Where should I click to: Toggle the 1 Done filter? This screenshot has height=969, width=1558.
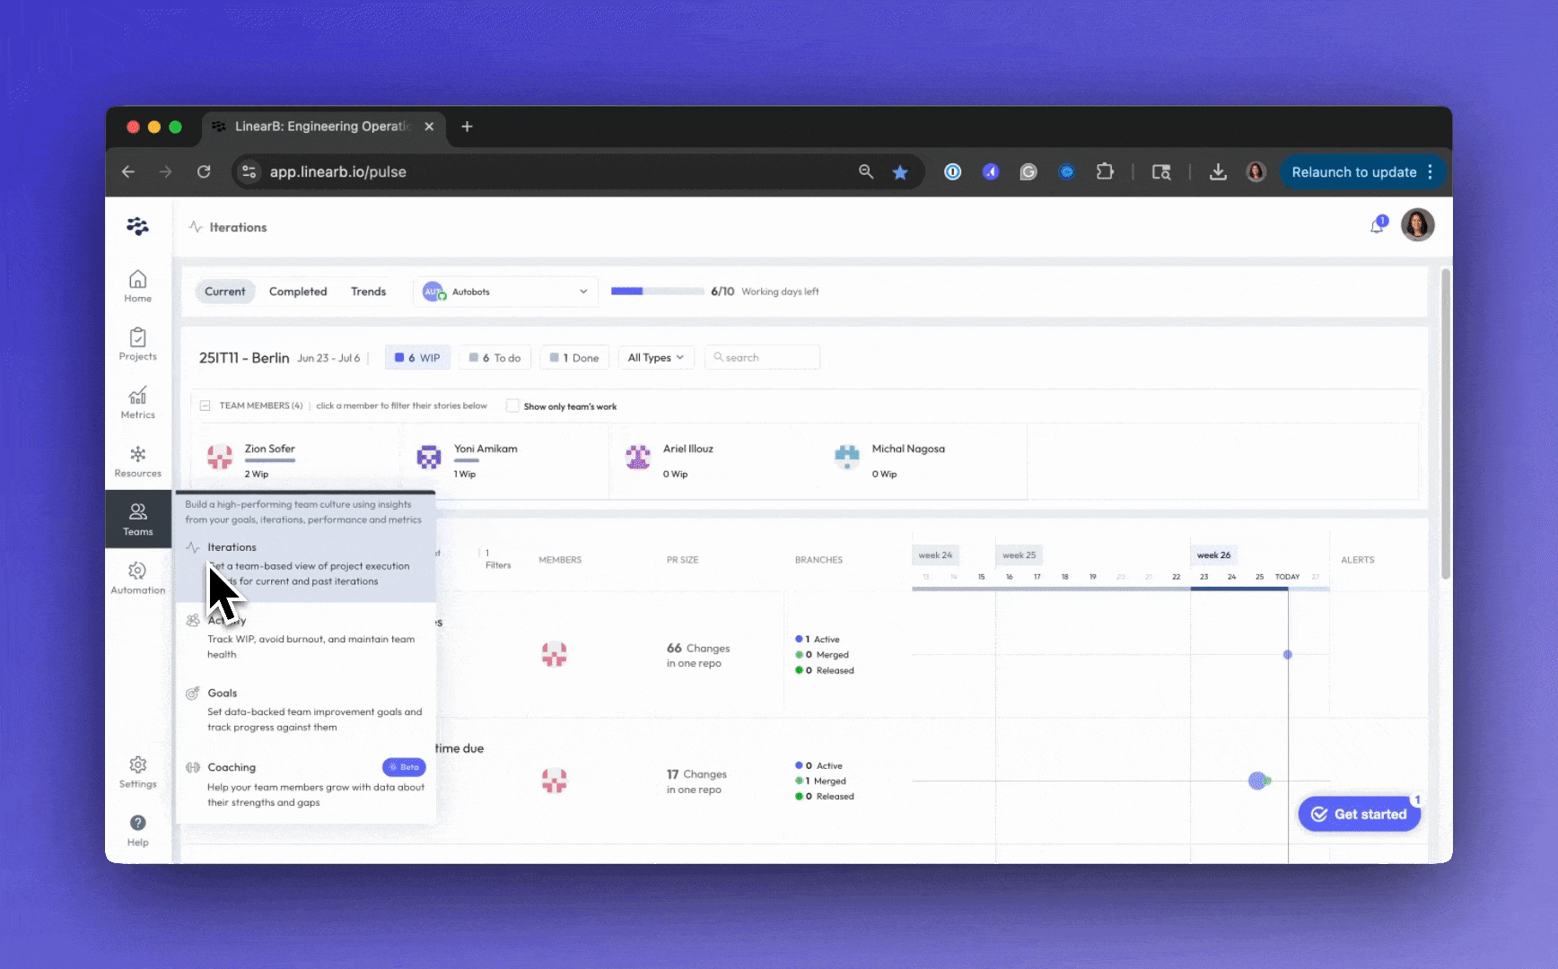pos(574,357)
